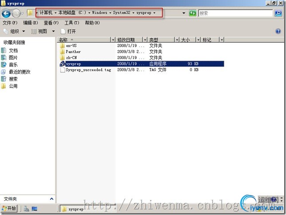The height and width of the screenshot is (215, 286).
Task: Click the greyed Forward arrow button
Action: (16, 13)
